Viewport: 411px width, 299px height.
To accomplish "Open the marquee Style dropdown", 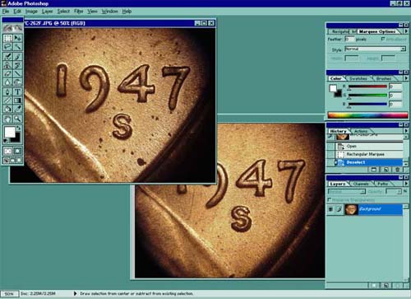I will [x=375, y=49].
